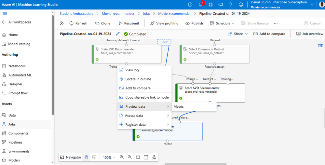Open Jobs breadcrumb link
This screenshot has height=165, width=325.
(146, 13)
